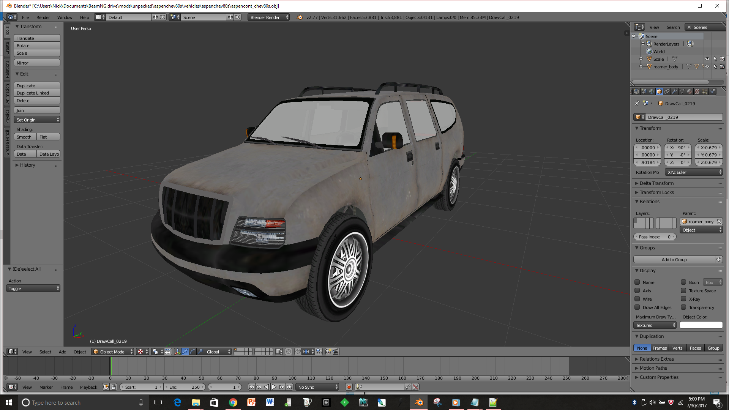This screenshot has height=410, width=729.
Task: Click the Add to Group button
Action: click(674, 260)
